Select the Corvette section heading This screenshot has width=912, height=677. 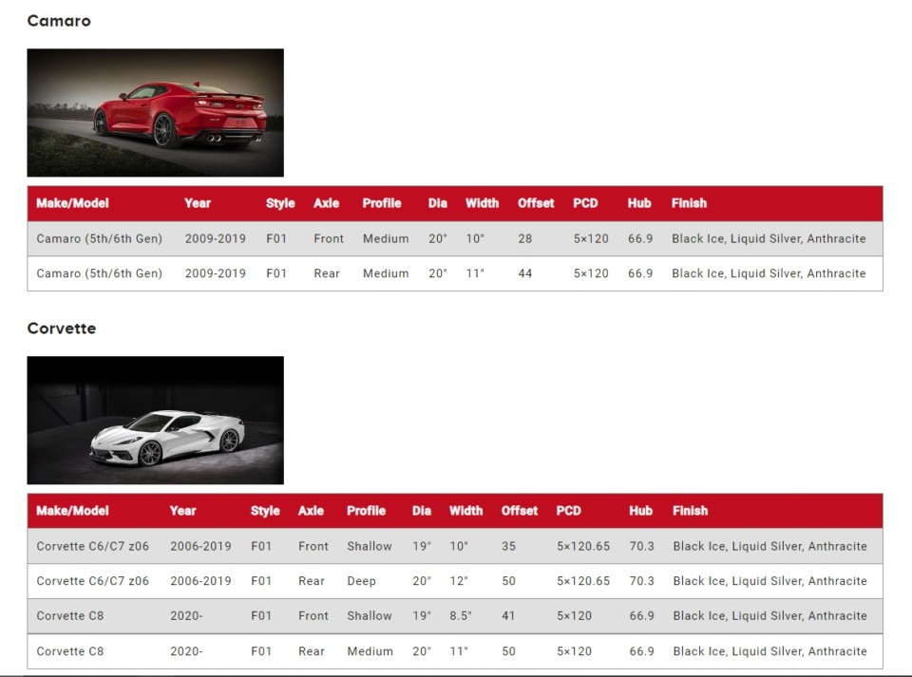pyautogui.click(x=62, y=329)
